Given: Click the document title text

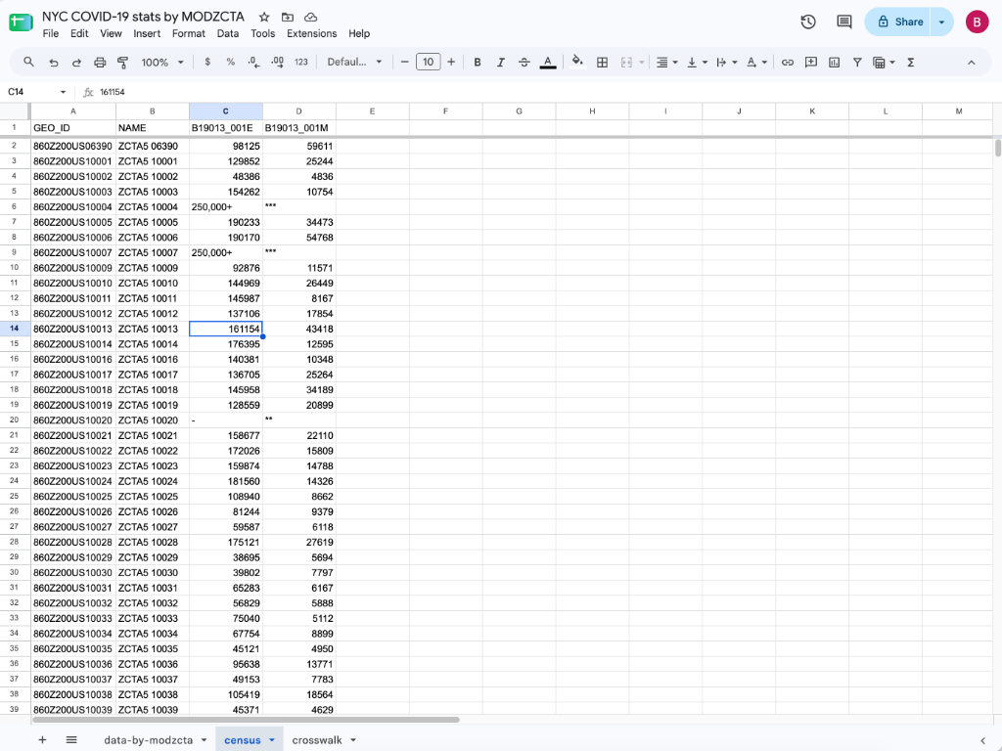Looking at the screenshot, I should click(143, 17).
